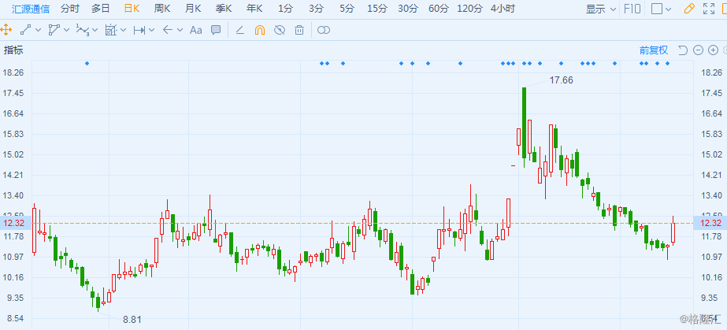
Task: Click the 17.66 high price label
Action: tap(561, 80)
